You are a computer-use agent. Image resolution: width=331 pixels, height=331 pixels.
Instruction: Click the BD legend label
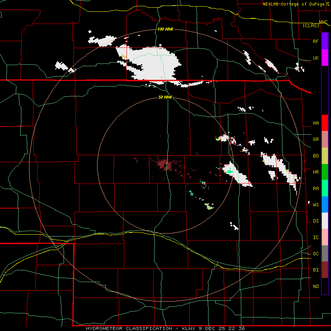[x=316, y=156]
